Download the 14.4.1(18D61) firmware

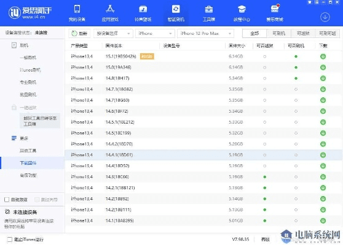tap(323, 155)
